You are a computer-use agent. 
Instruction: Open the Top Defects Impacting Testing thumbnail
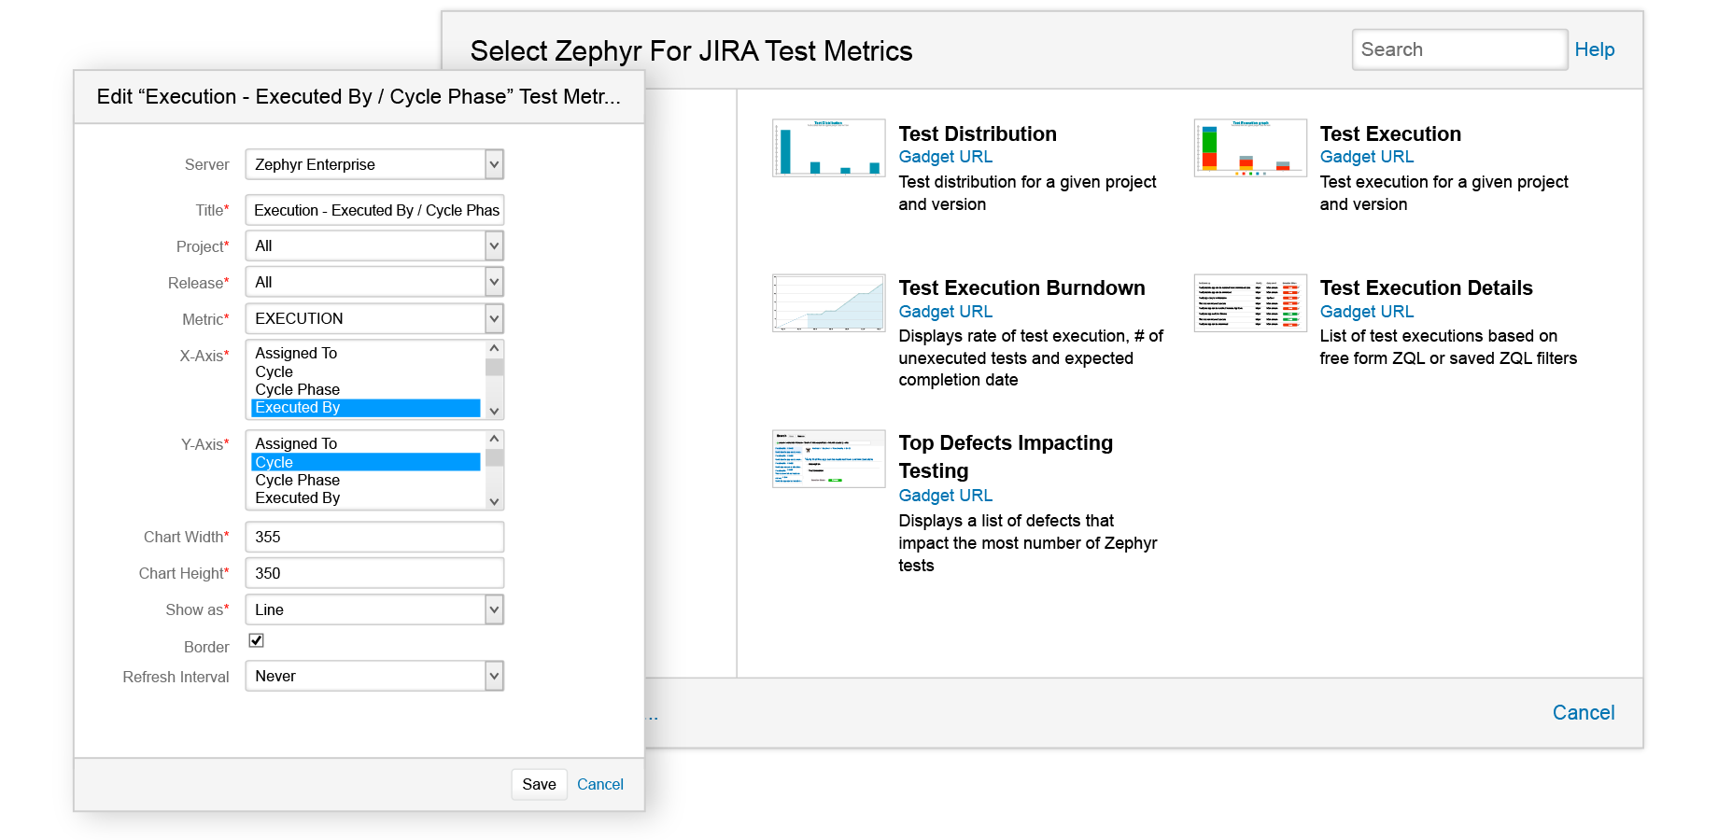click(x=828, y=458)
